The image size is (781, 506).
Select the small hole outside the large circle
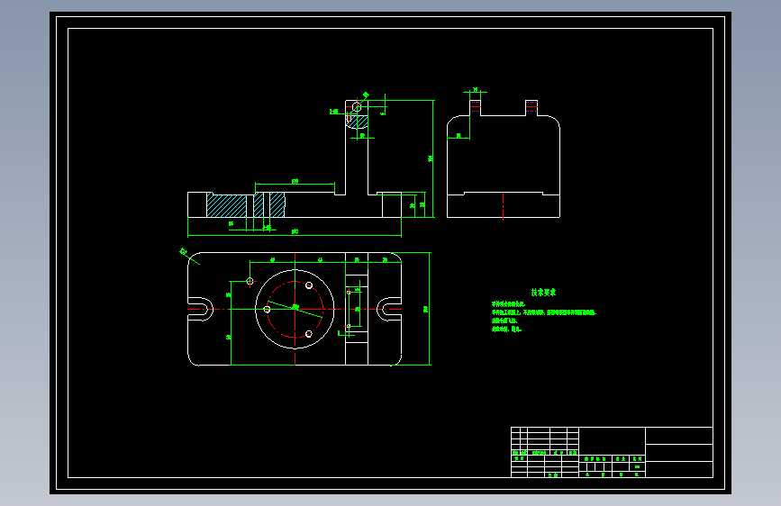tap(250, 282)
